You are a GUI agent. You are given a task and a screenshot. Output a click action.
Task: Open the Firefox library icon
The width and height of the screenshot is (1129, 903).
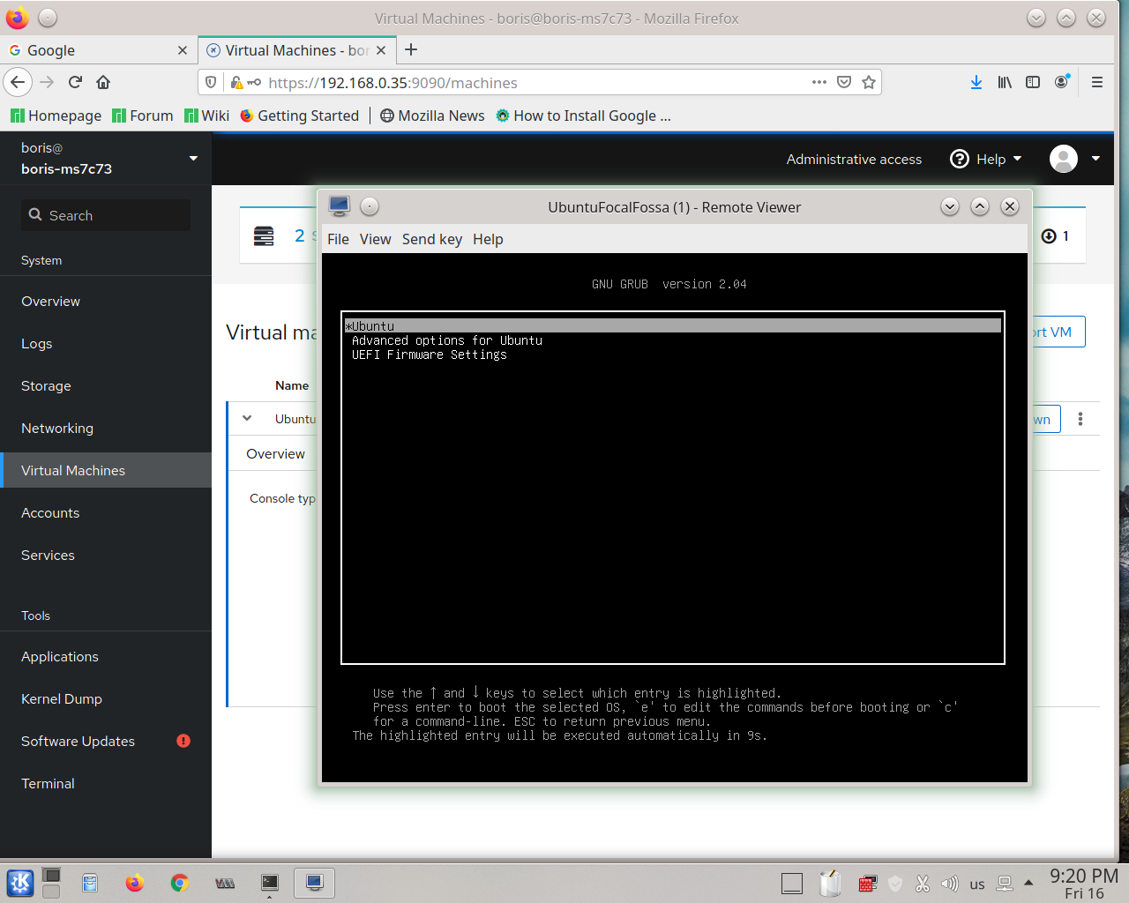pyautogui.click(x=1004, y=82)
